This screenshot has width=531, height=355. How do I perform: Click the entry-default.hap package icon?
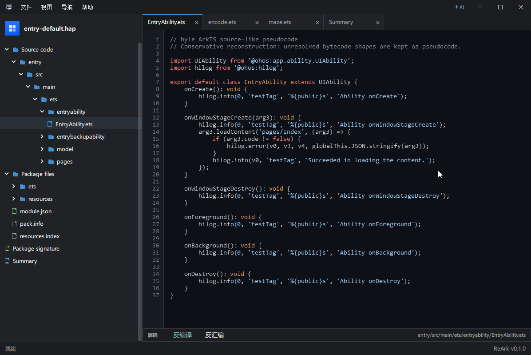pos(12,28)
